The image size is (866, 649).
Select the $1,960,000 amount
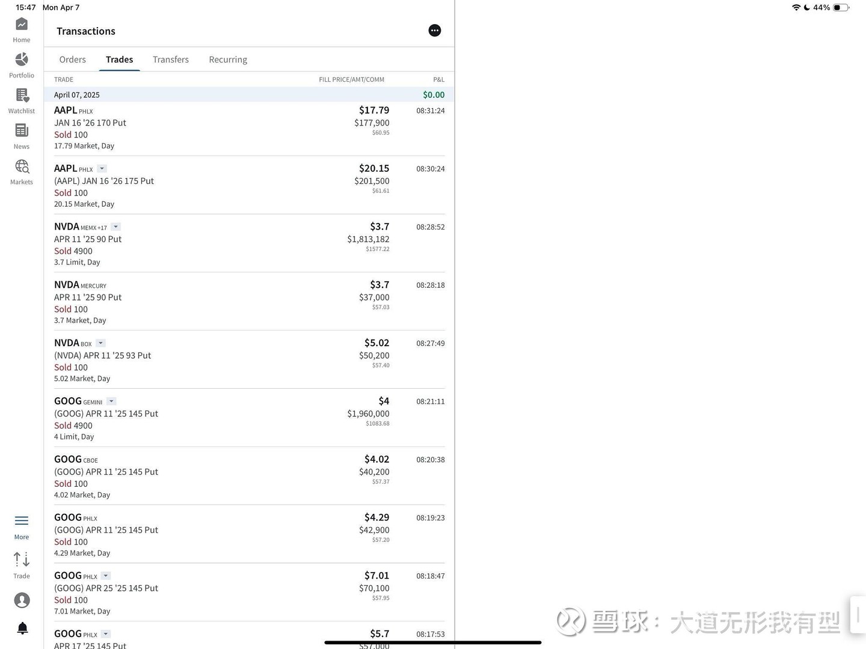pyautogui.click(x=368, y=413)
